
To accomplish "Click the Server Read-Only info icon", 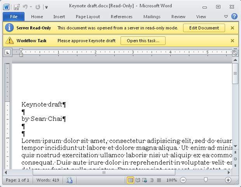I will tap(9, 28).
